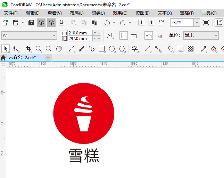Screen dimensions: 224x178
Task: Click the cloud download icon
Action: [x=41, y=23]
